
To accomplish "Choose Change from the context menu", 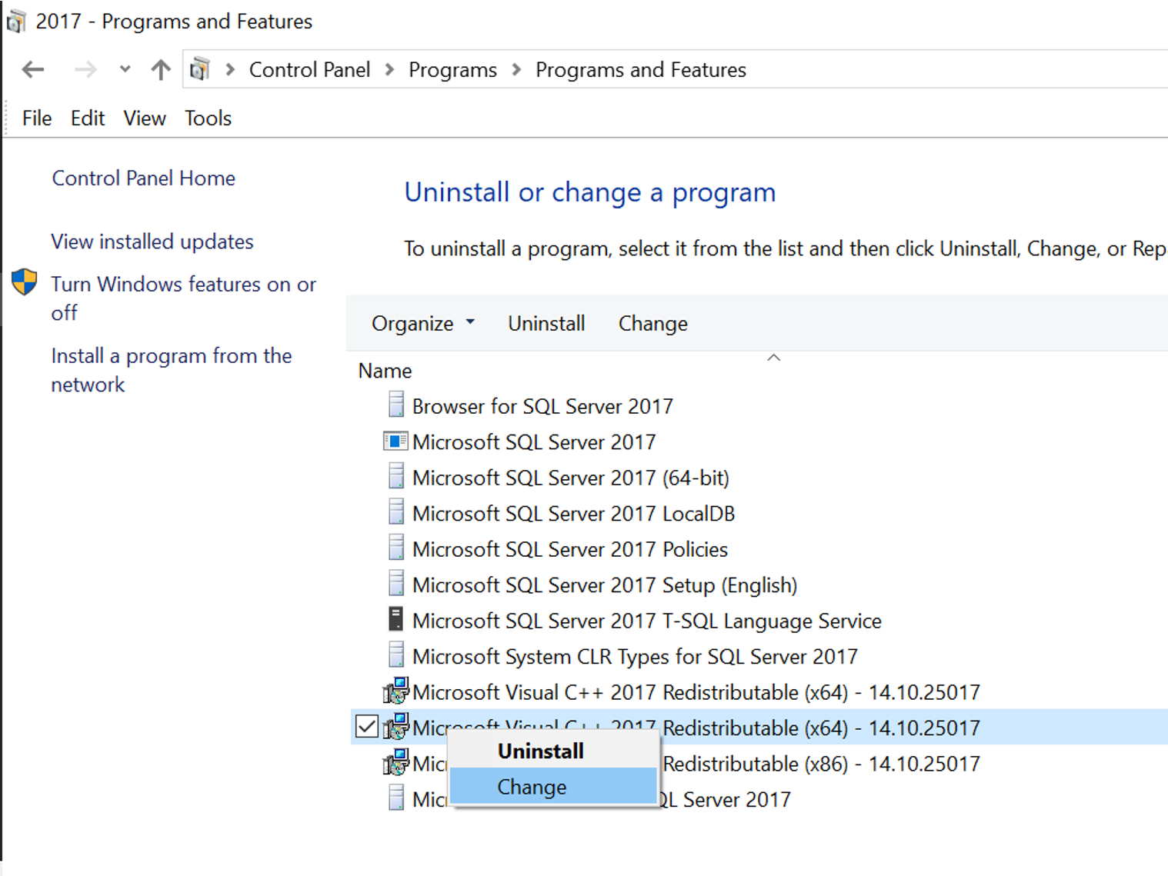I will coord(531,787).
